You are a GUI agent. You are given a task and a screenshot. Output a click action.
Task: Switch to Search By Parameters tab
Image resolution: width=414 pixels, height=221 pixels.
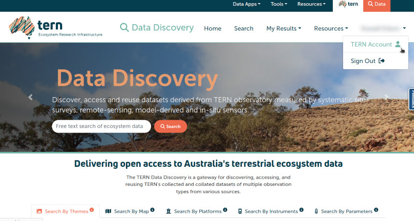pos(346,211)
